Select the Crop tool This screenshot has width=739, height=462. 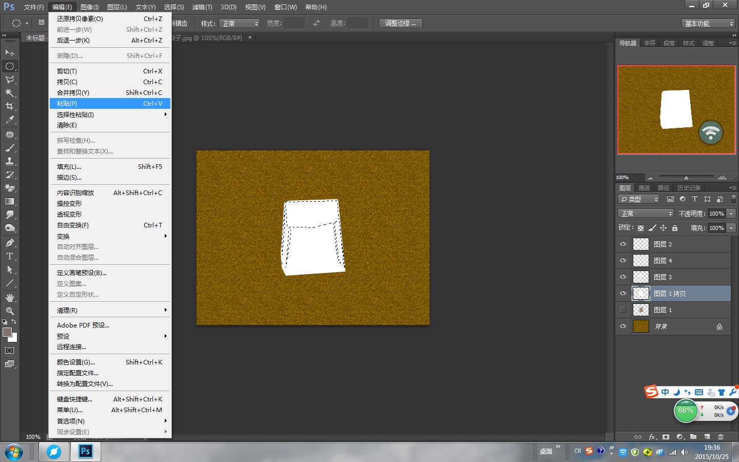(9, 106)
